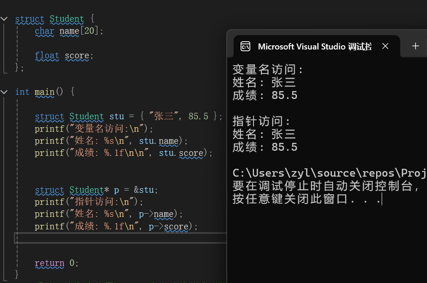Close the Microsoft Visual Studio debug console tab
This screenshot has height=283, width=427.
(x=385, y=46)
